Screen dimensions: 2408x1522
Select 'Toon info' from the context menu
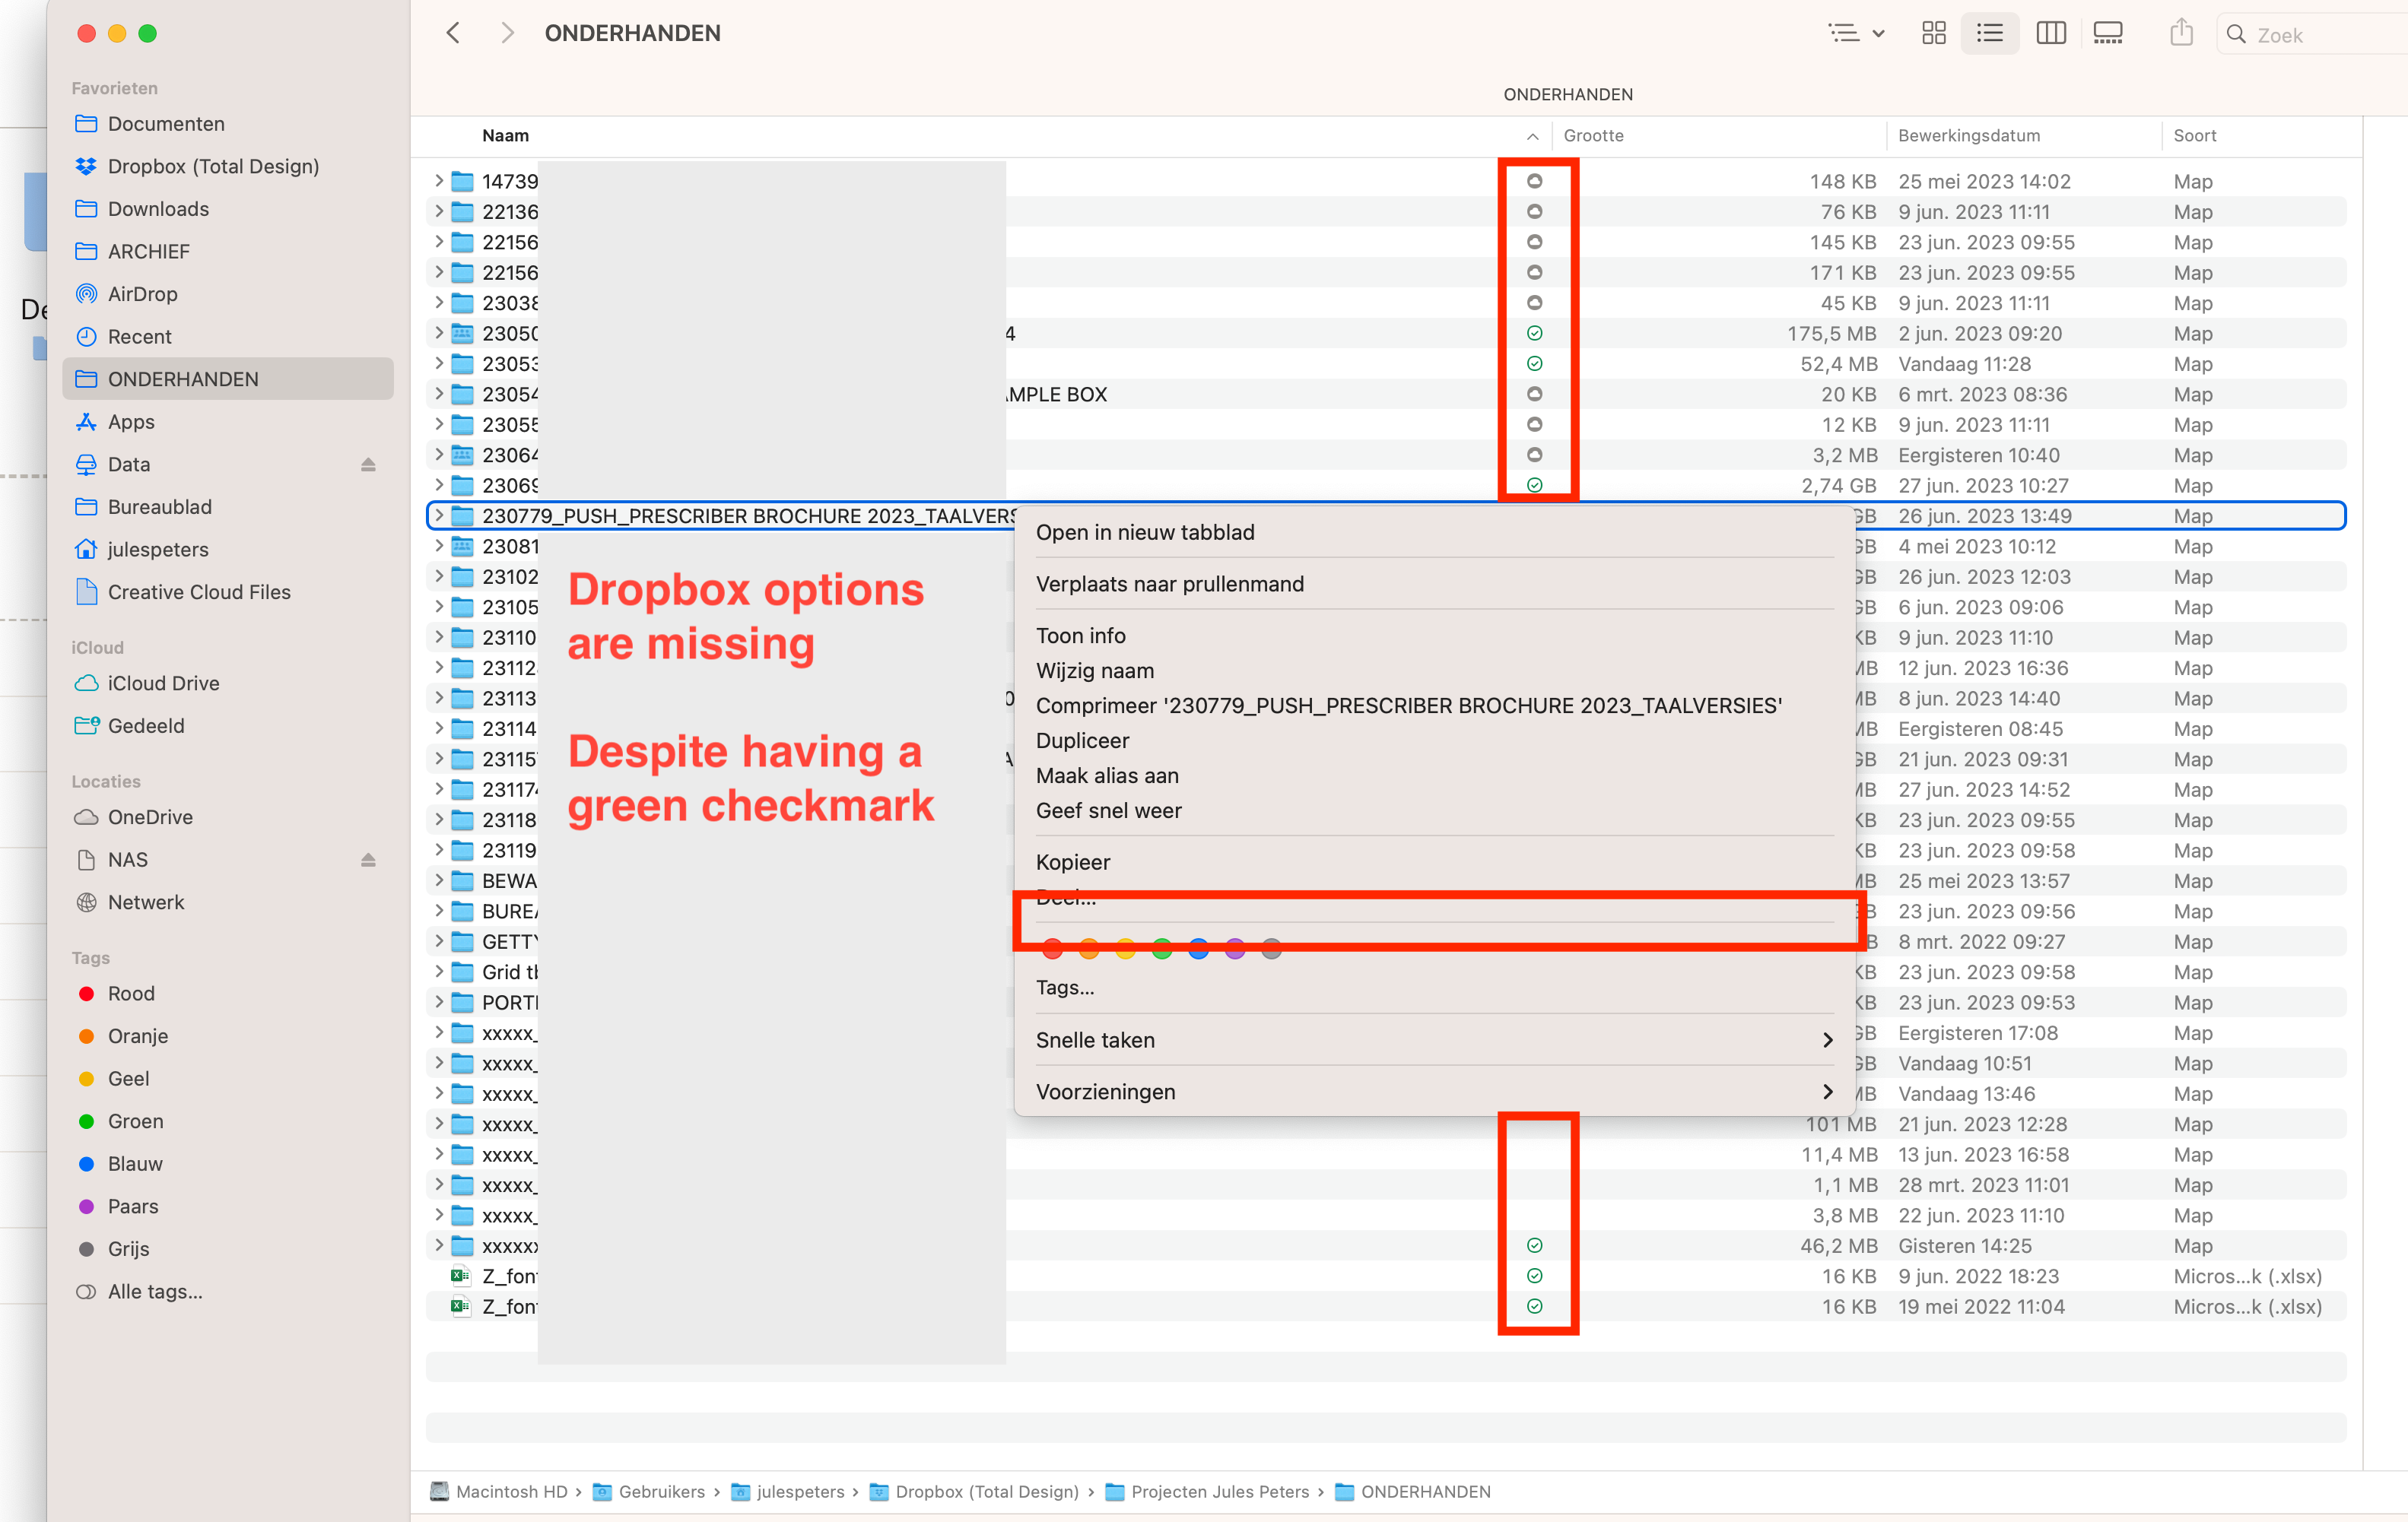point(1081,636)
